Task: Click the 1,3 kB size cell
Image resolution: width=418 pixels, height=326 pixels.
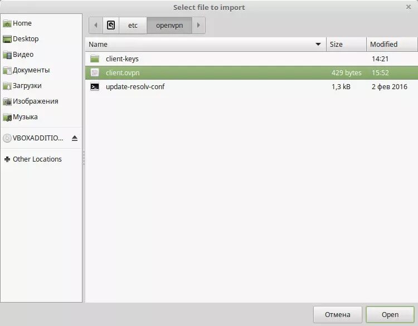Action: tap(341, 86)
